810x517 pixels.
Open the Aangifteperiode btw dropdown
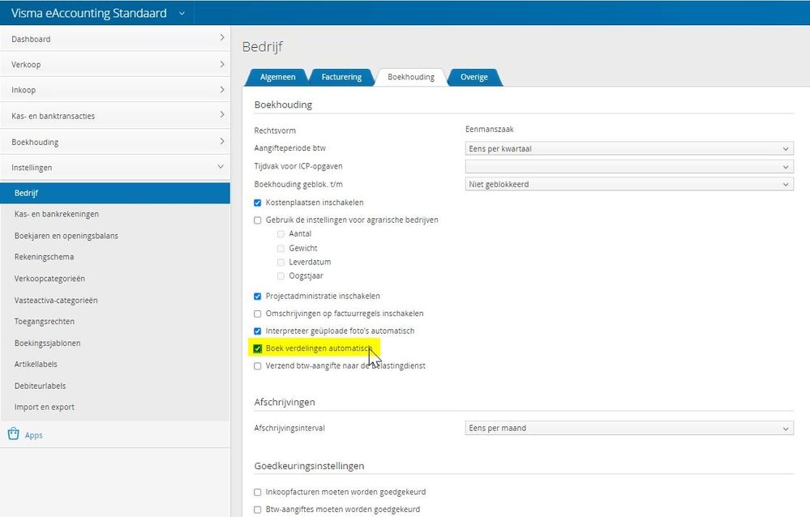coord(629,148)
